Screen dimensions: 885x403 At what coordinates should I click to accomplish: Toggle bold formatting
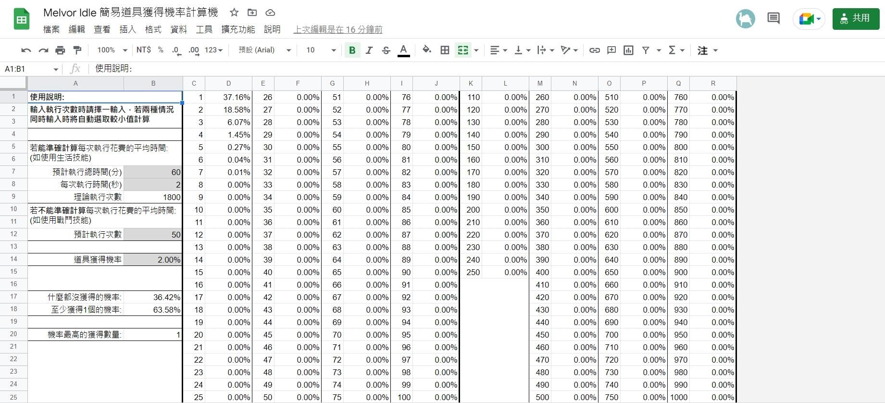352,50
